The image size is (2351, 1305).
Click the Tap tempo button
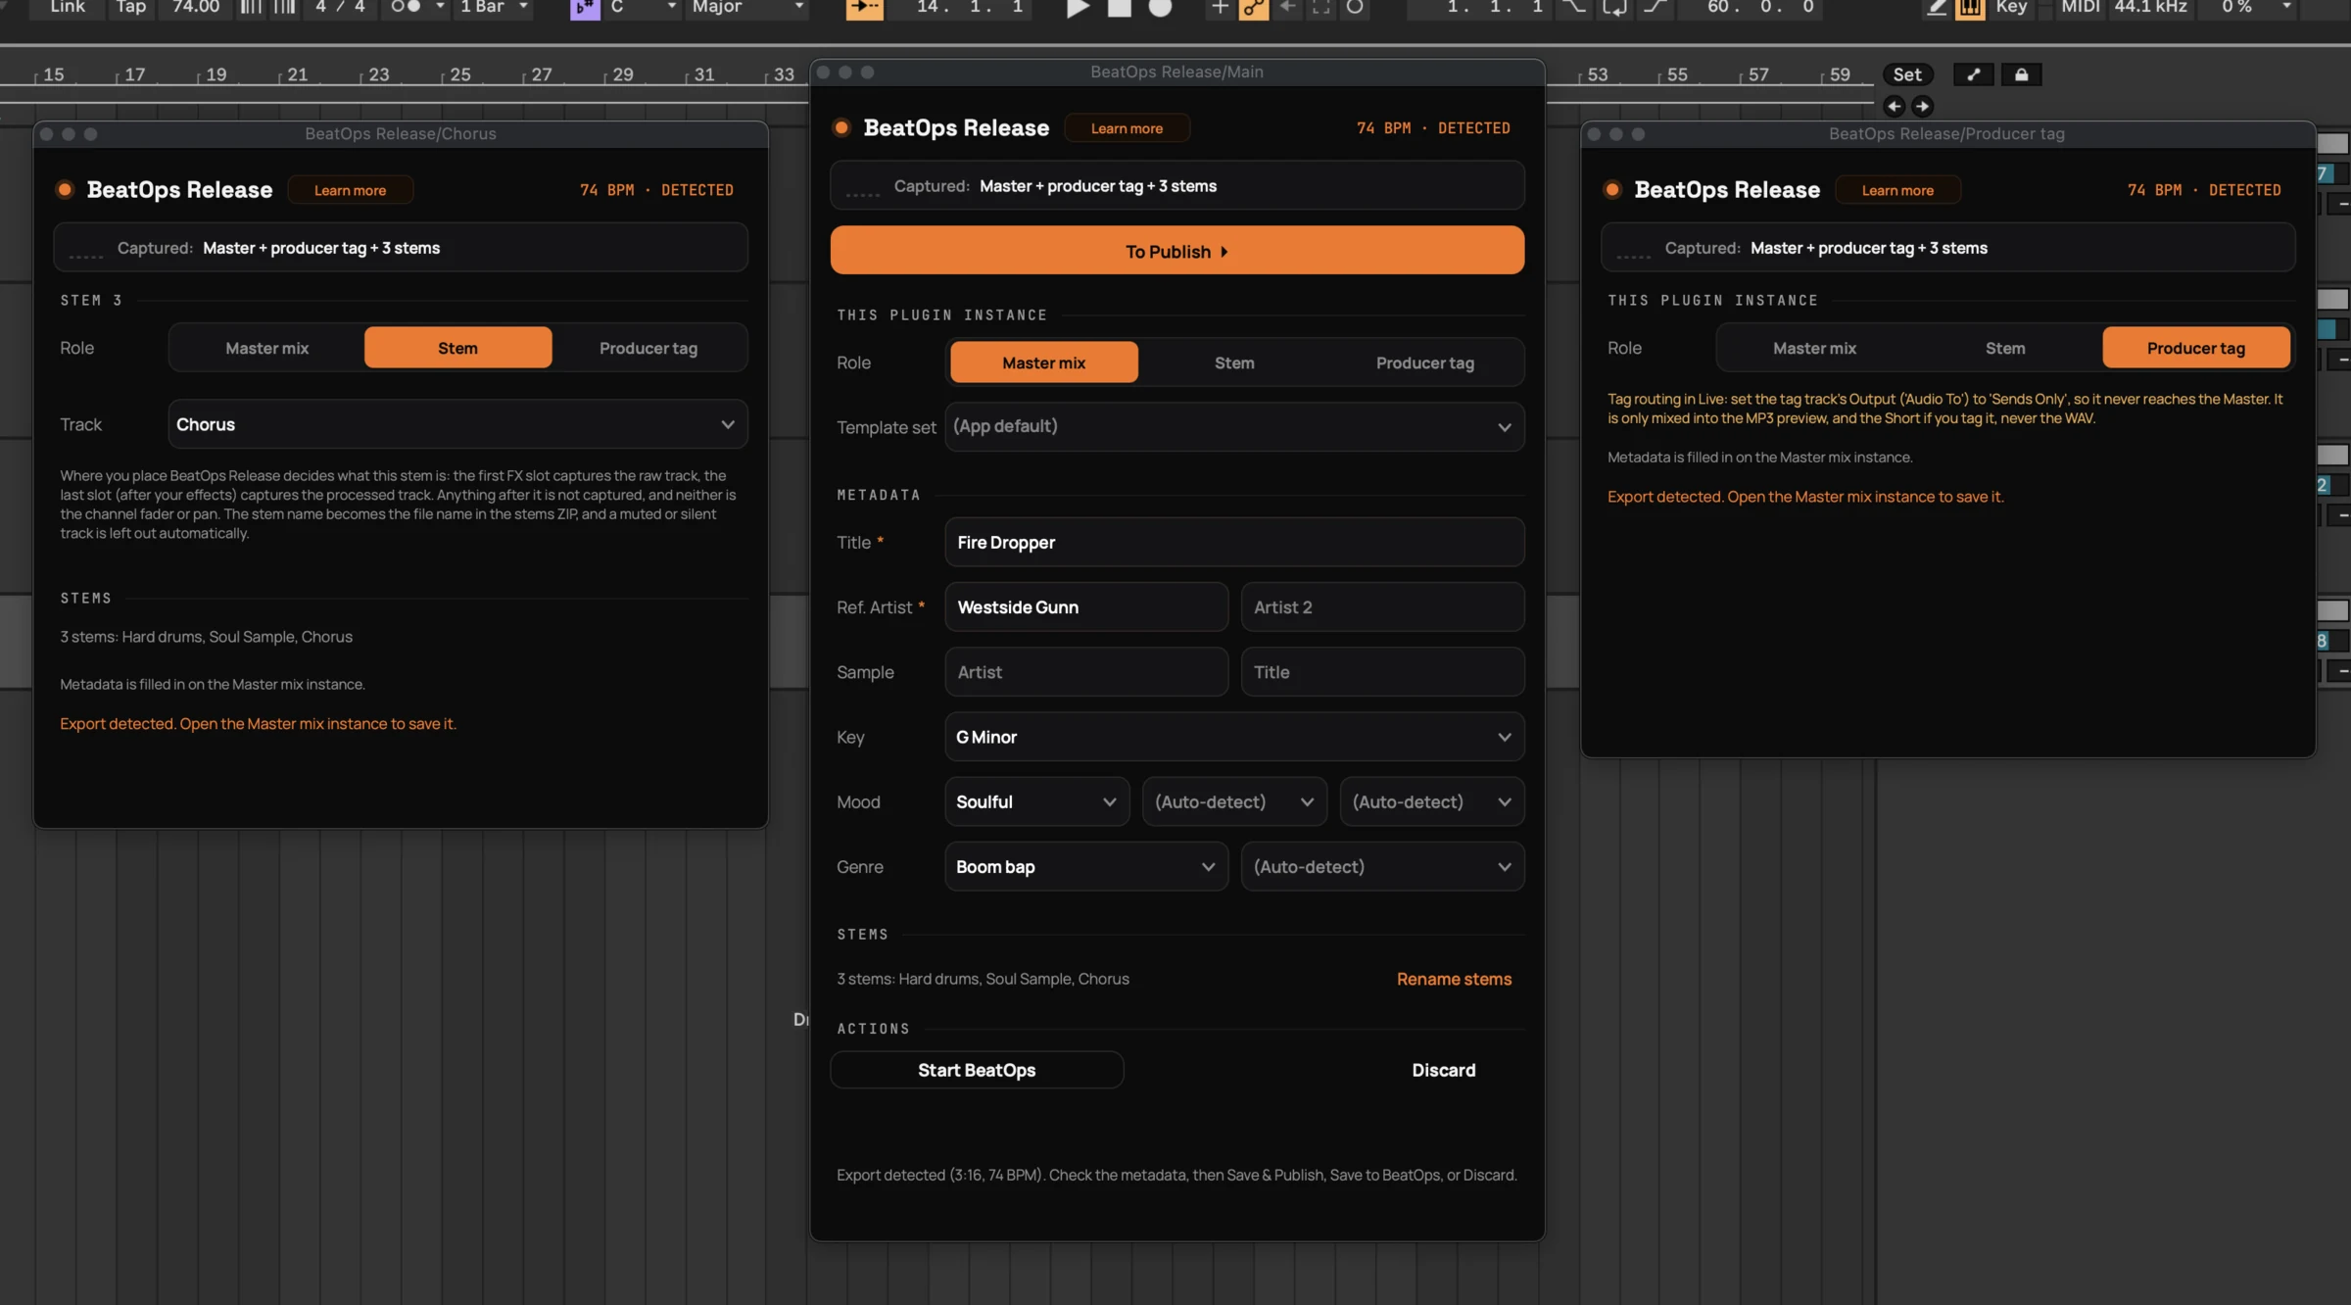tap(130, 8)
